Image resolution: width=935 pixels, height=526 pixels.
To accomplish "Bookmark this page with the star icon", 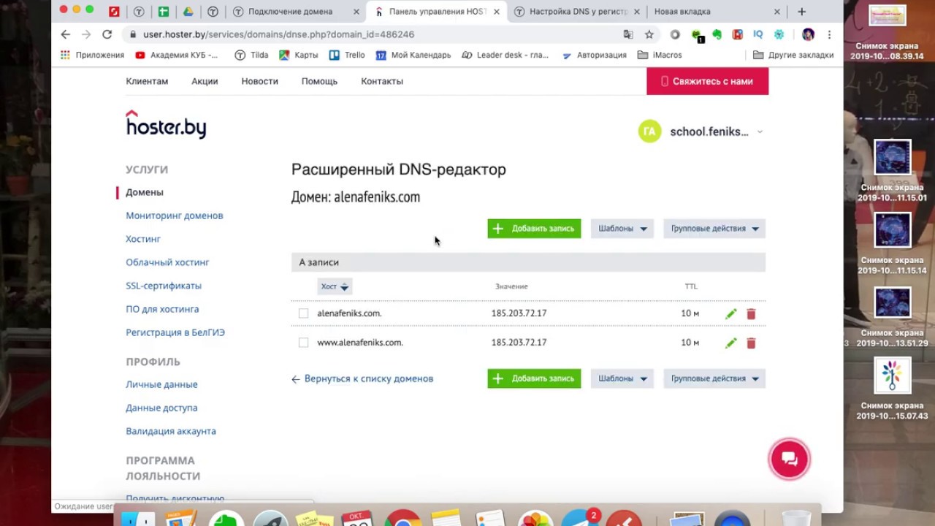I will coord(649,34).
